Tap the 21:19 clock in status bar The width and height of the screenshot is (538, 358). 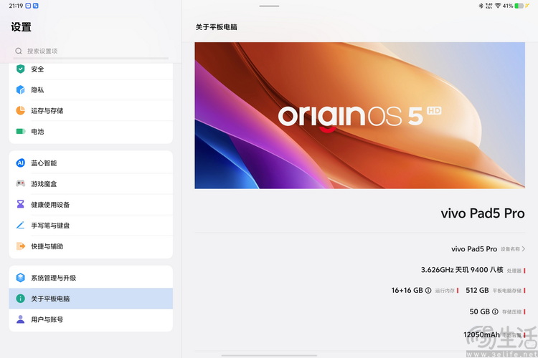[16, 6]
